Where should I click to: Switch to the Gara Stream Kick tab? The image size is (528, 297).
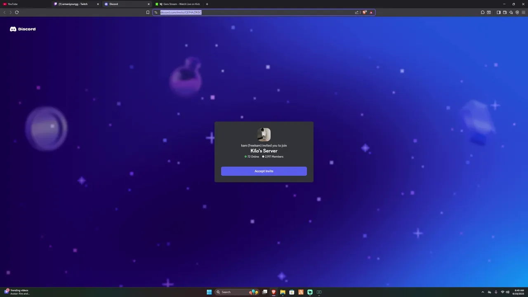(x=178, y=4)
